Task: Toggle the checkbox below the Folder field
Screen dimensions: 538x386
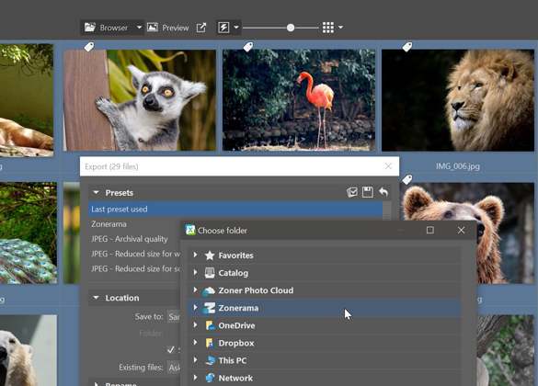Action: (x=170, y=349)
